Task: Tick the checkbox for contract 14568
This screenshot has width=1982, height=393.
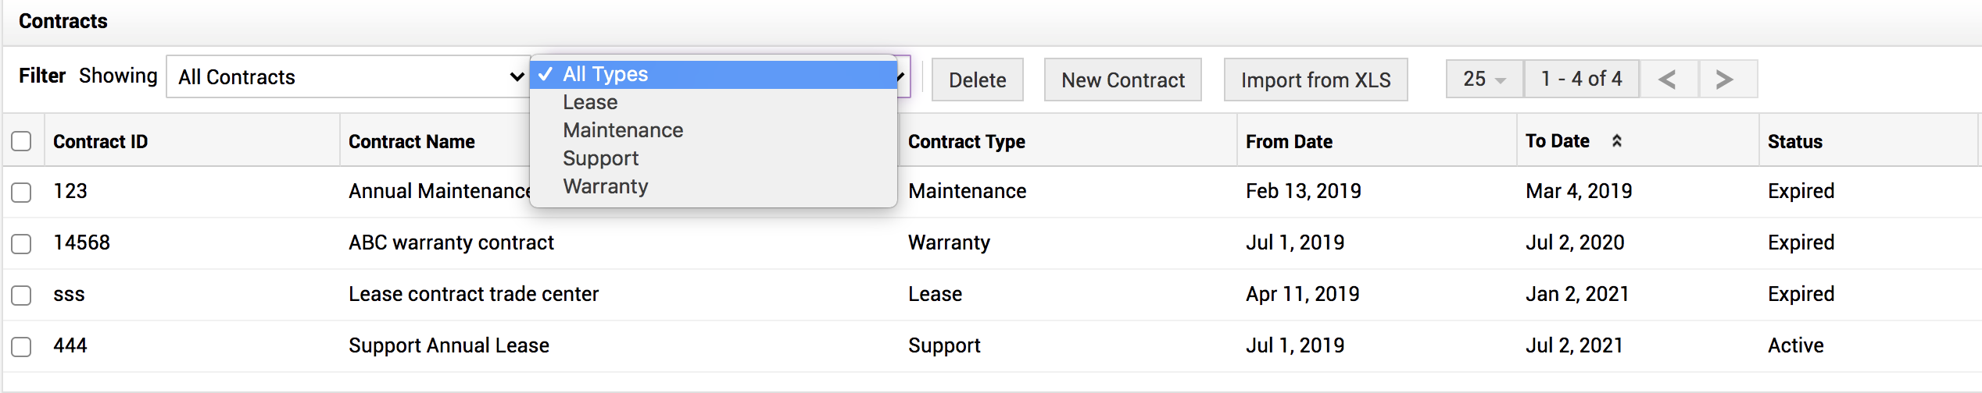Action: coord(22,243)
